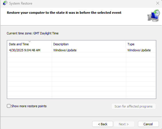
Task: Click the greyed-out Next button
Action: click(x=124, y=124)
